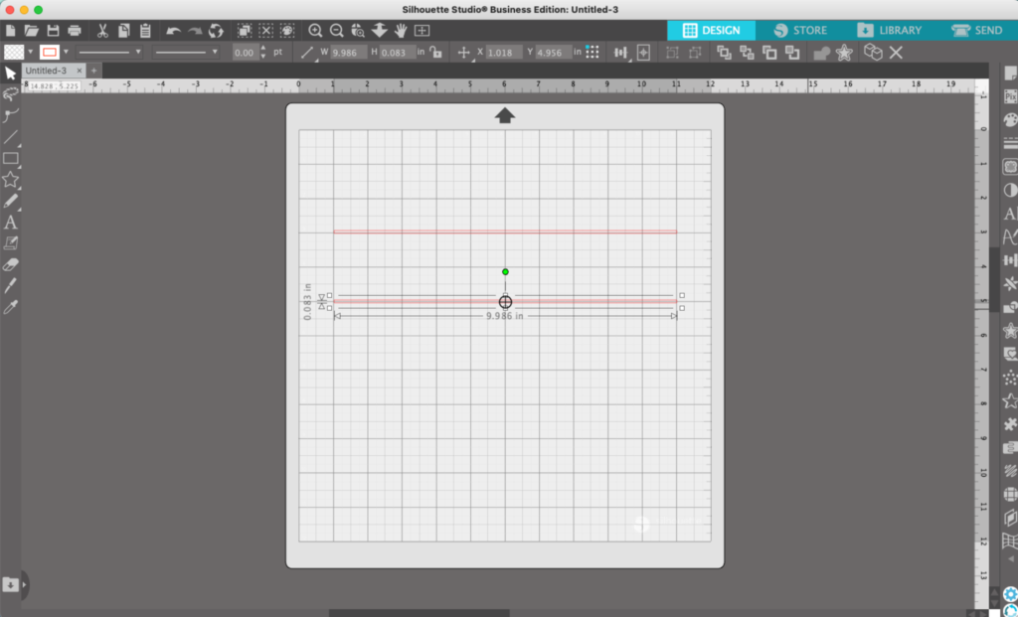The height and width of the screenshot is (617, 1018).
Task: Select the eyedropper tool
Action: pos(10,307)
